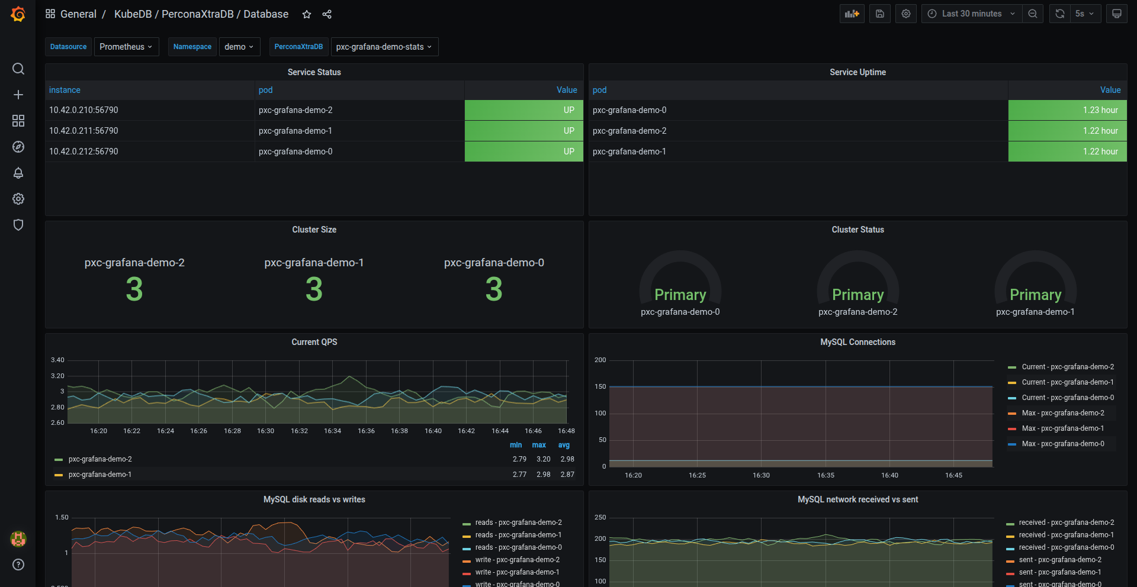Save the dashboard with the disk icon
The image size is (1137, 587).
tap(880, 14)
